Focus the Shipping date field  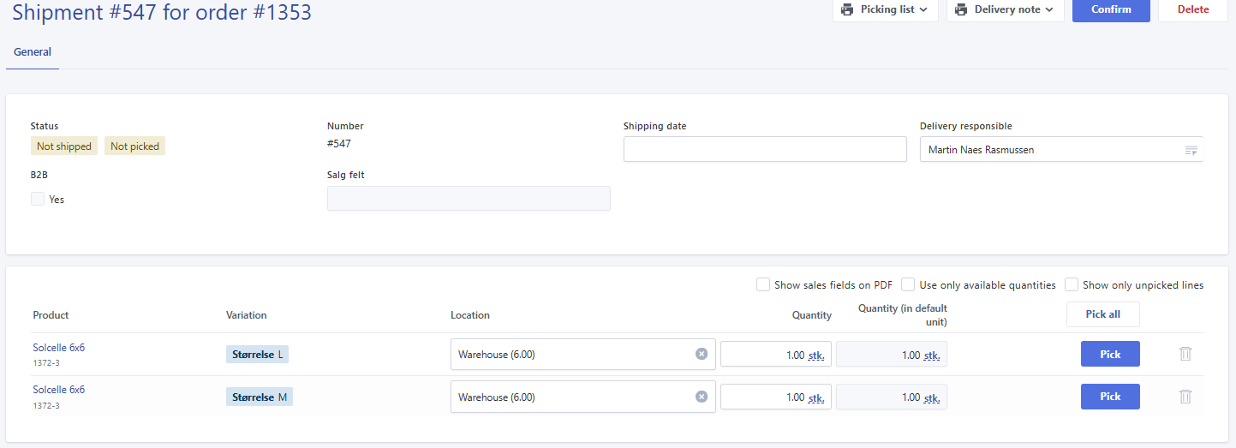765,149
